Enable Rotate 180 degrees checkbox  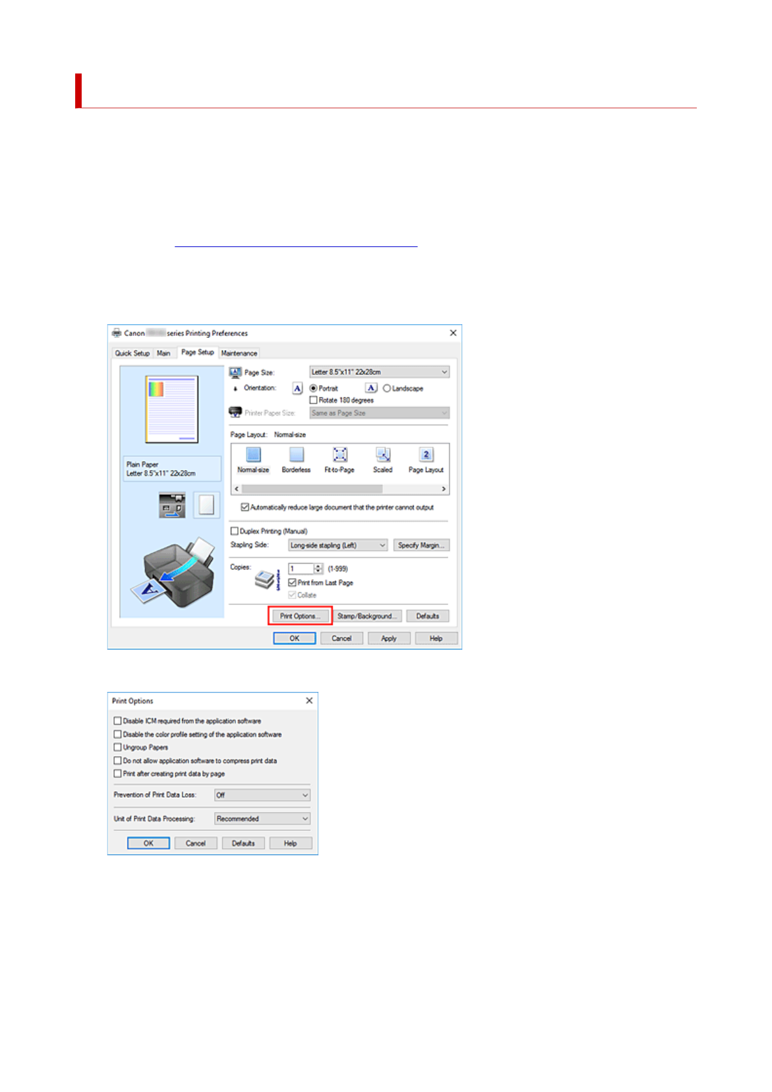[x=314, y=401]
